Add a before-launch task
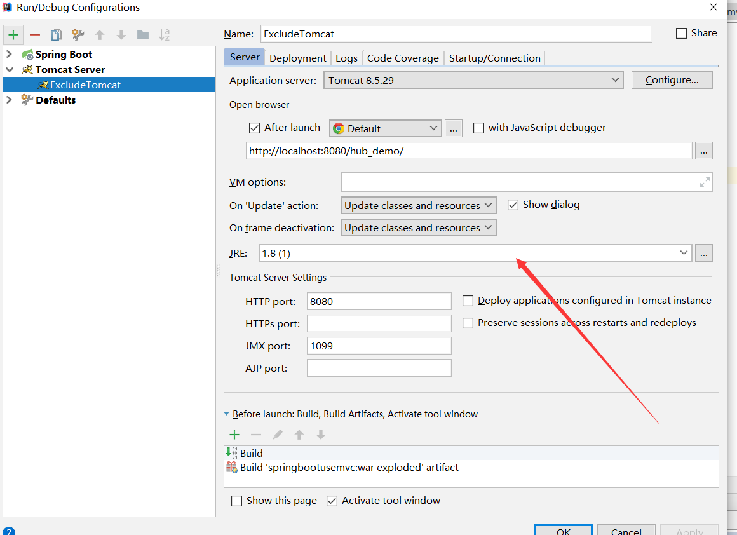Viewport: 737px width, 535px height. pyautogui.click(x=234, y=435)
